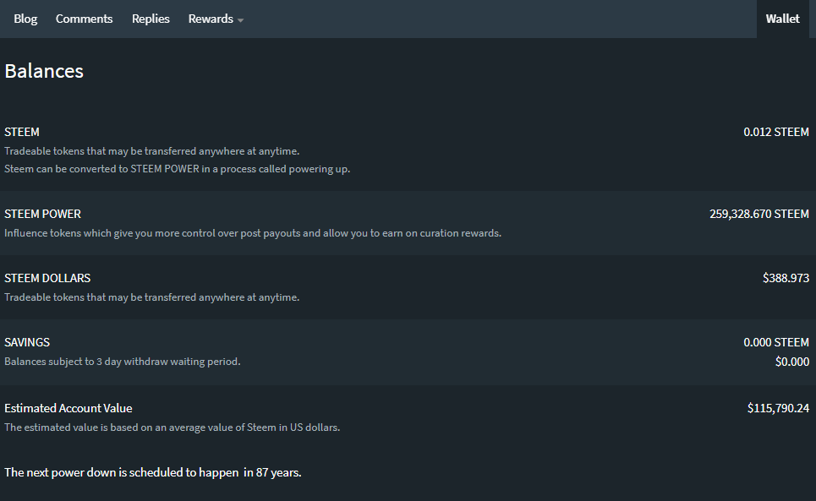Open the 0.012 STEEM balance dropdown

click(775, 132)
